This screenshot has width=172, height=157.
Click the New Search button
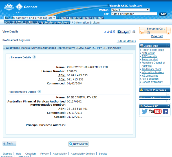78,144
